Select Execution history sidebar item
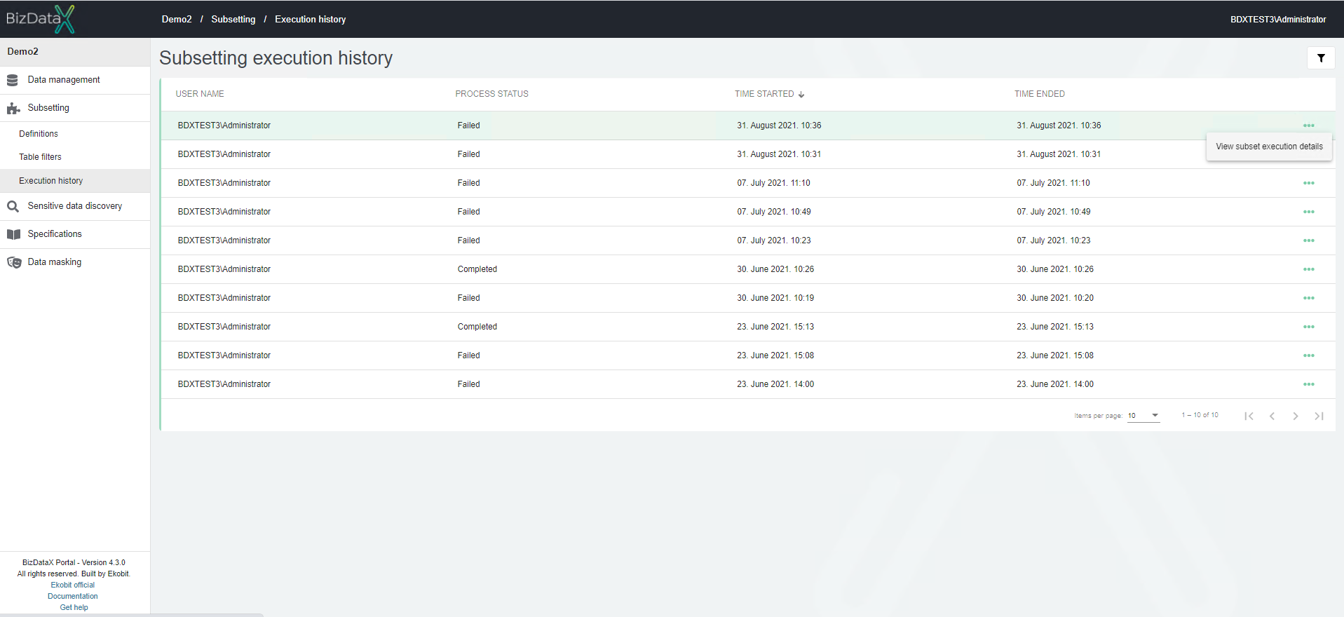 click(x=75, y=181)
